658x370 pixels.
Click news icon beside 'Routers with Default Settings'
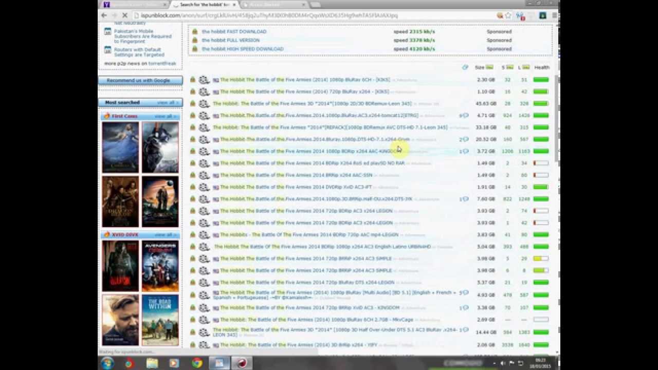coord(108,50)
